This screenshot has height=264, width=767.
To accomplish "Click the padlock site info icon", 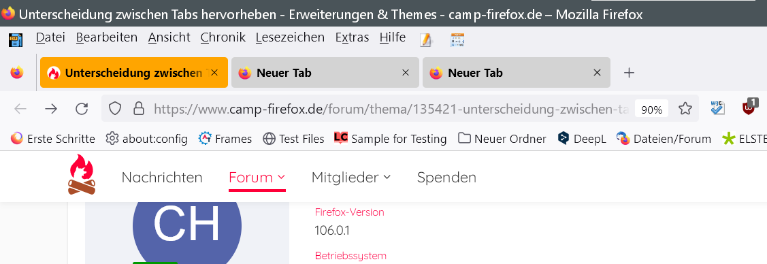I will [x=140, y=109].
